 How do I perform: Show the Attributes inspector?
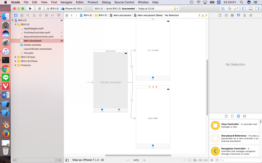click(x=239, y=15)
